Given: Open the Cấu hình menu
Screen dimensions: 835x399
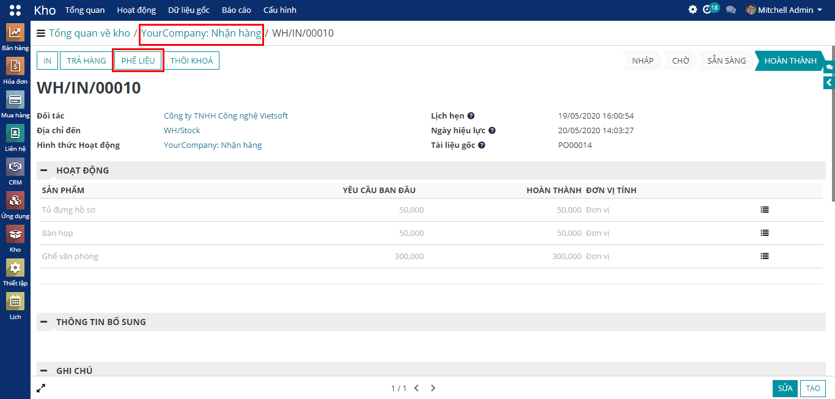Looking at the screenshot, I should (x=280, y=10).
